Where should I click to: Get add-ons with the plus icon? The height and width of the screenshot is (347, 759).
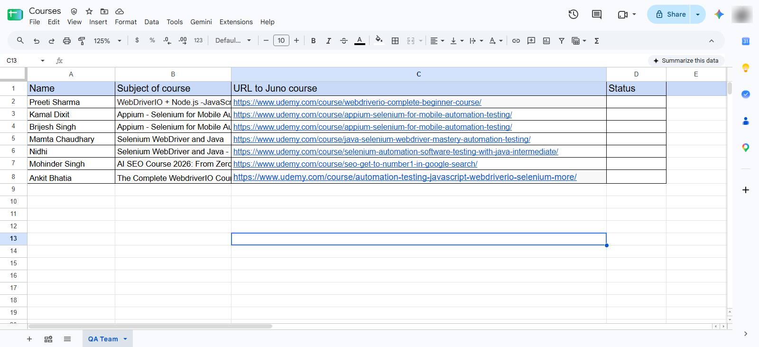746,190
